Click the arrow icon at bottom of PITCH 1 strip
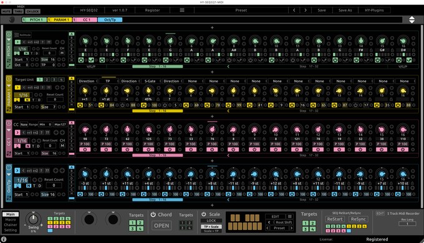This screenshot has width=424, height=243. (9, 65)
